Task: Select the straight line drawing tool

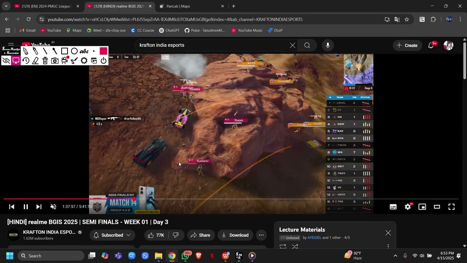Action: pos(45,51)
